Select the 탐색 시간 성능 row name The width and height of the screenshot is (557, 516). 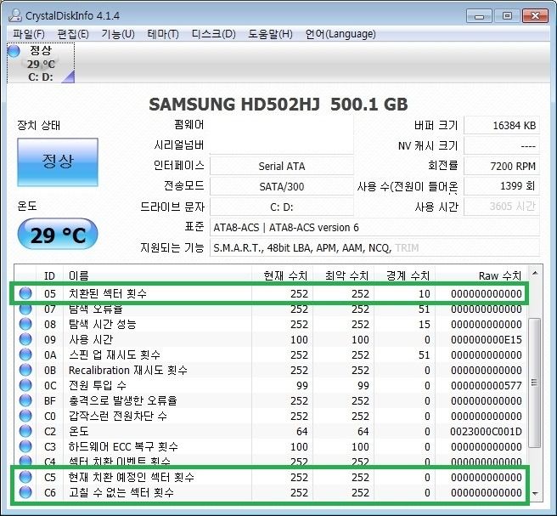(x=102, y=324)
